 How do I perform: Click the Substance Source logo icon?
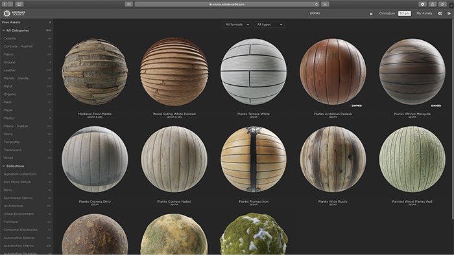(x=6, y=14)
